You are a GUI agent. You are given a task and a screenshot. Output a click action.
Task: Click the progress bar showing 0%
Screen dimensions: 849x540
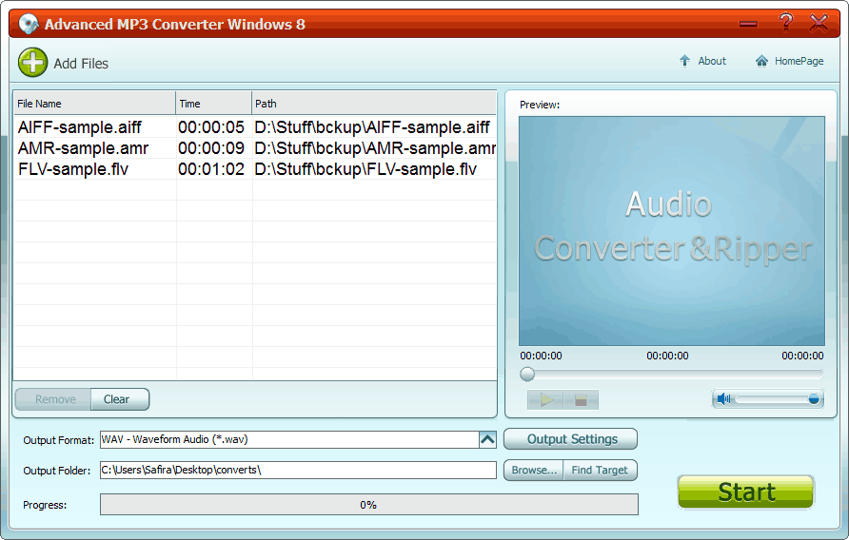368,504
